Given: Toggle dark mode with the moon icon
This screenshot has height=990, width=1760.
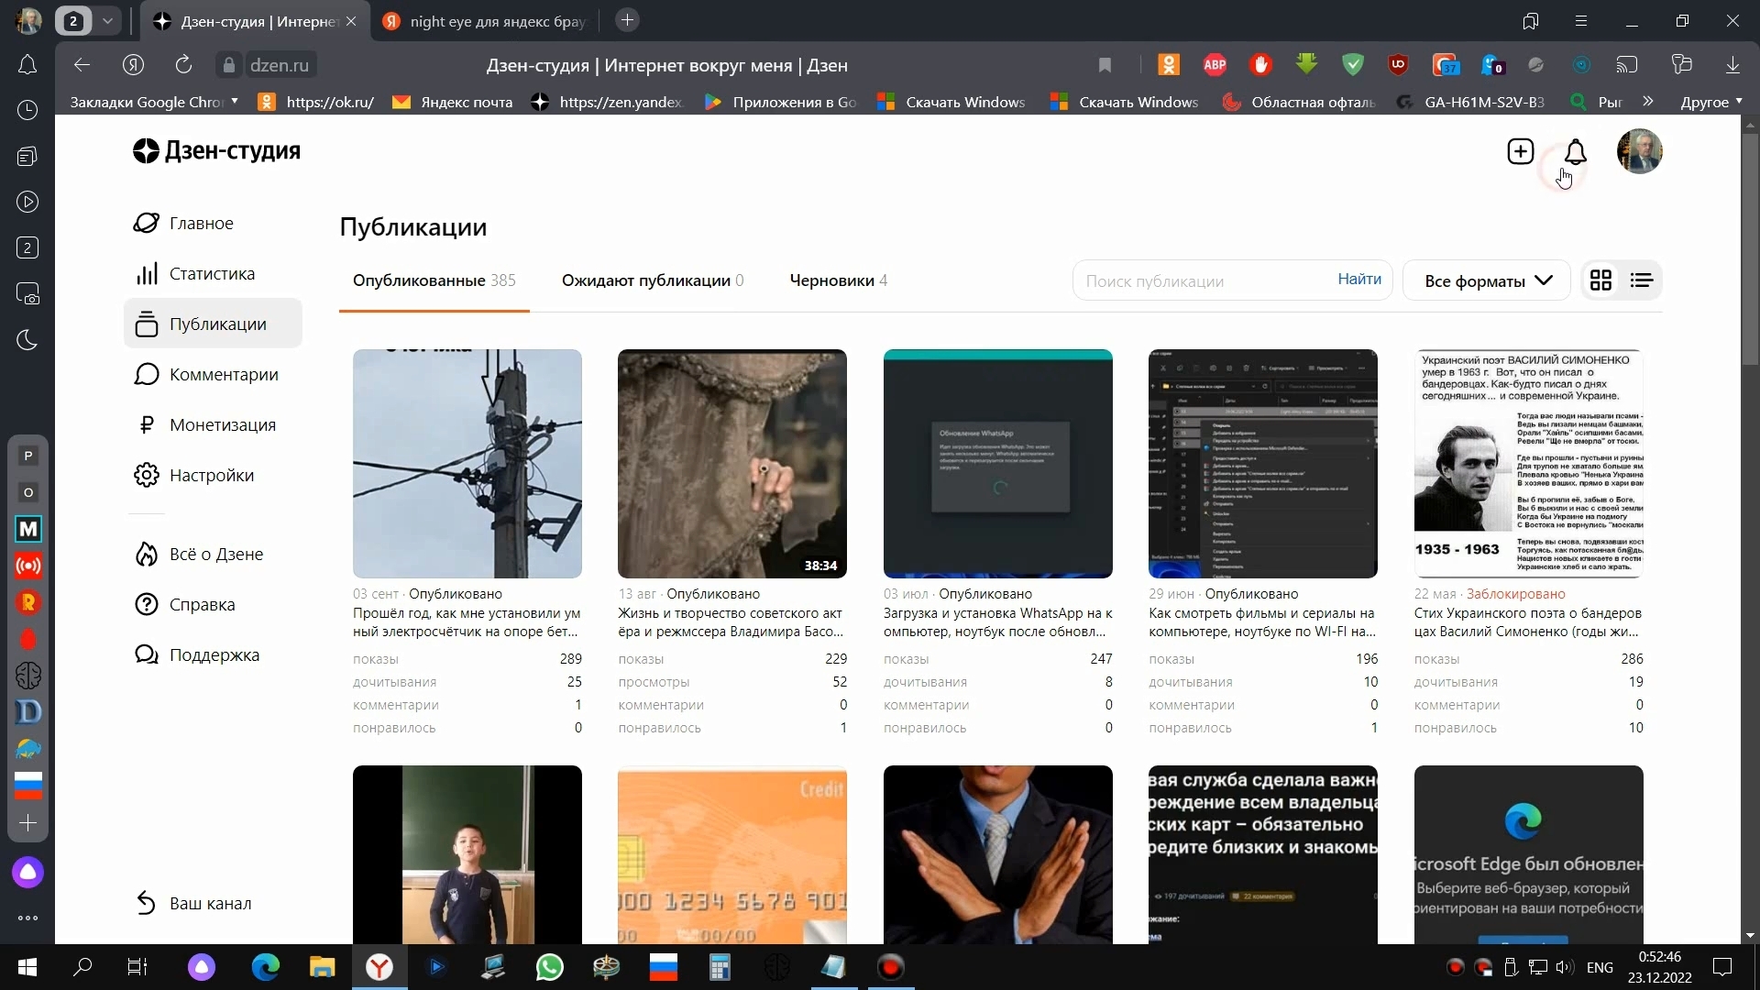Looking at the screenshot, I should (x=27, y=340).
